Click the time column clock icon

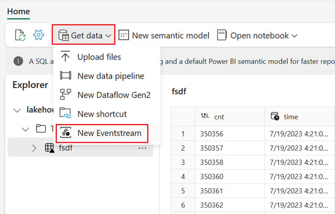(275, 117)
